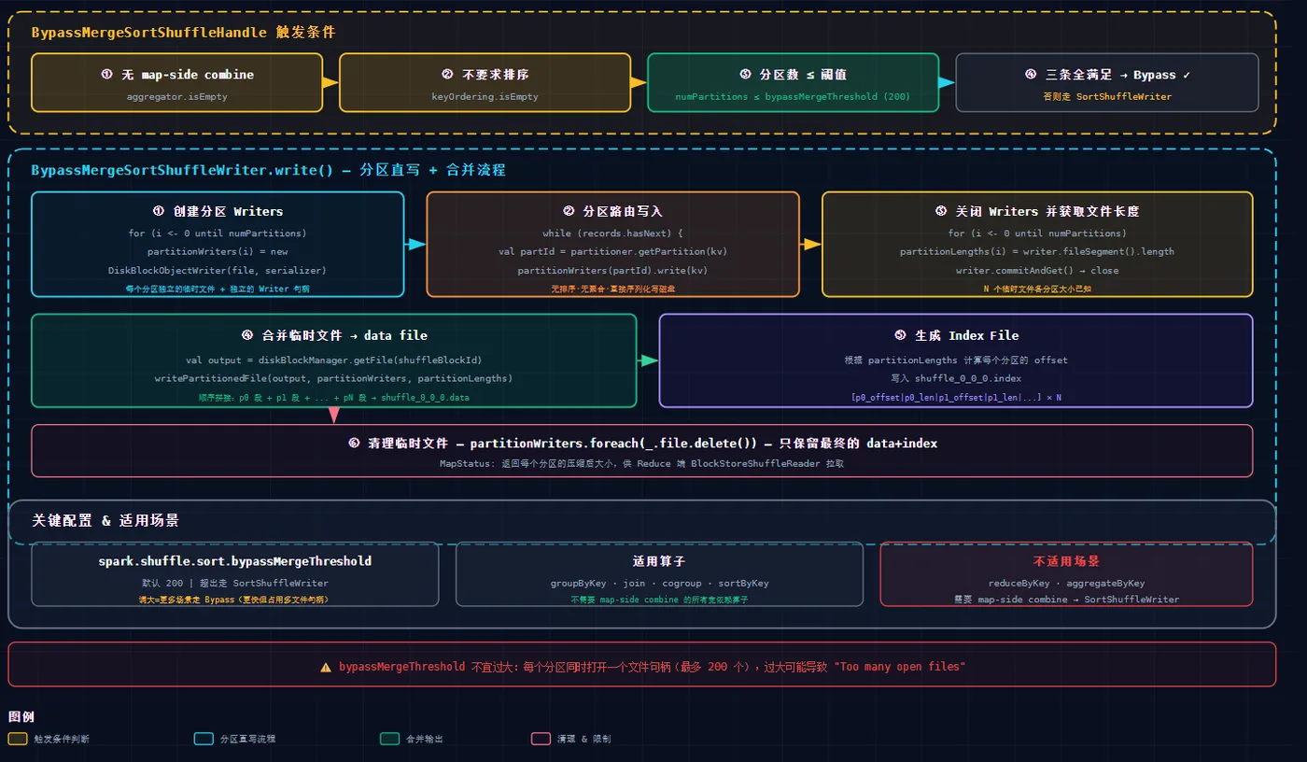Open the '① 创建分区 Writers' step card
Screen dimensions: 1307x762
(x=218, y=245)
